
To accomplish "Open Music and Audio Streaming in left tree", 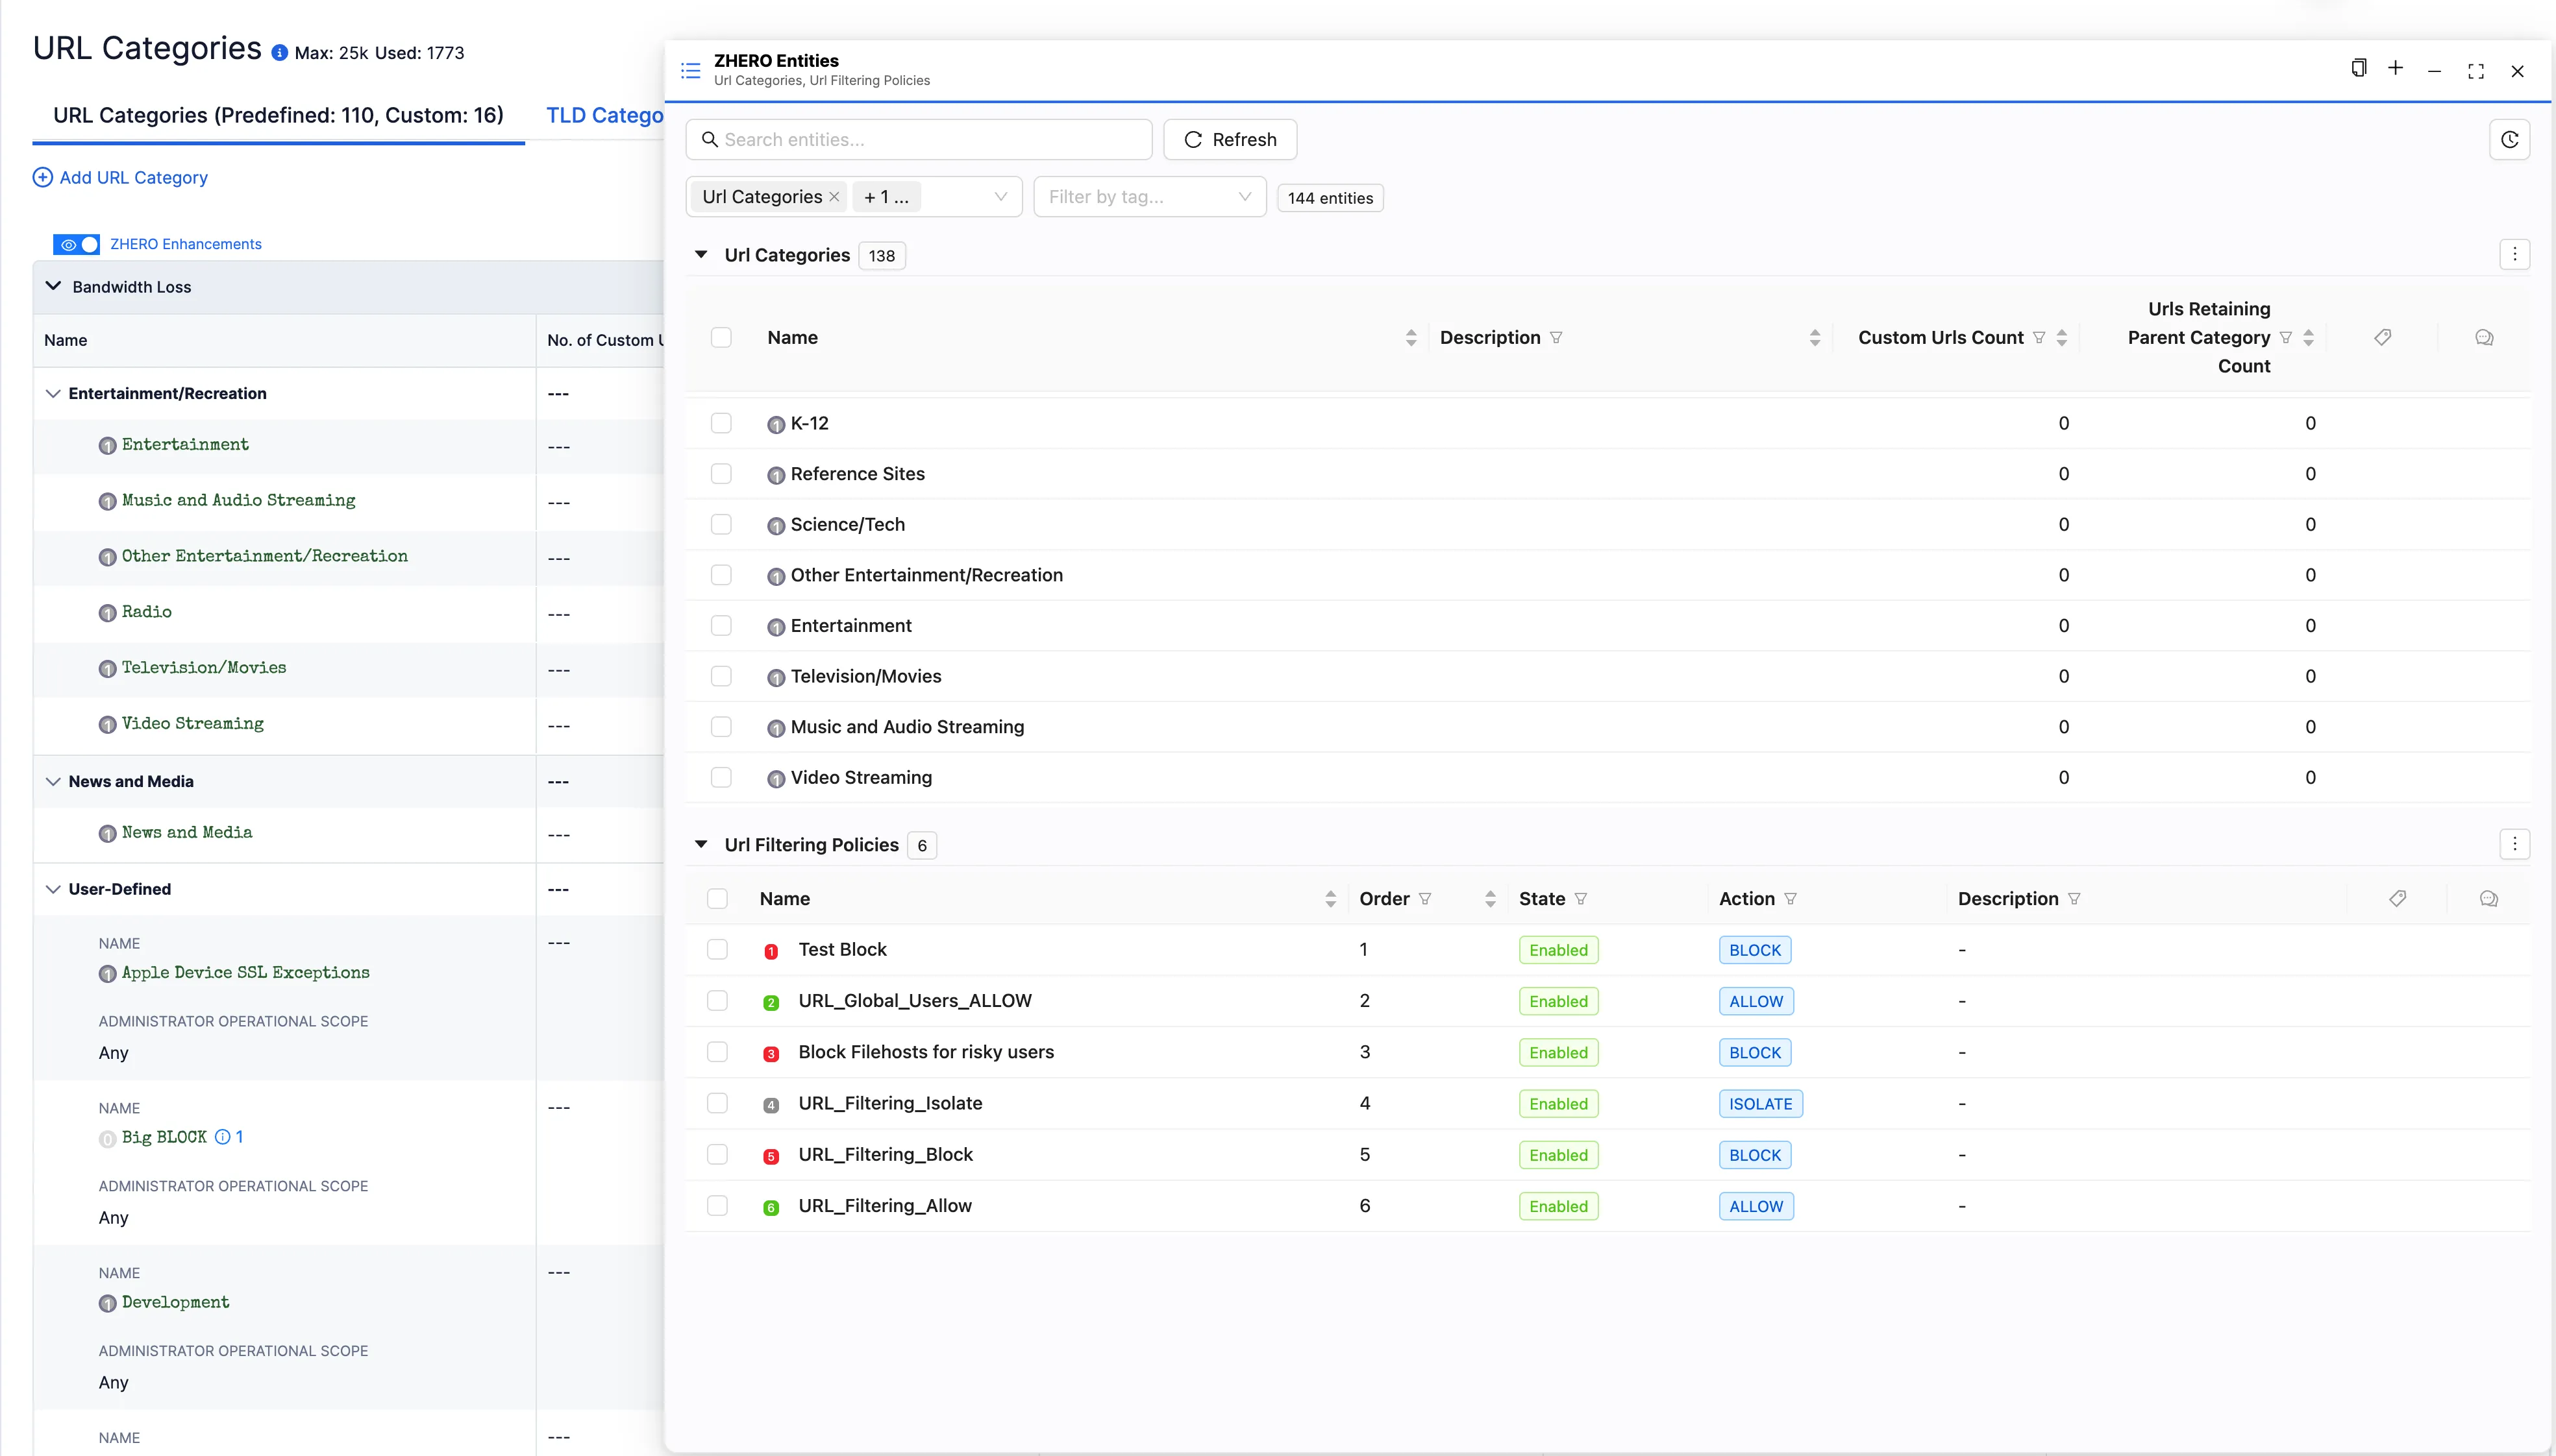I will pos(238,500).
